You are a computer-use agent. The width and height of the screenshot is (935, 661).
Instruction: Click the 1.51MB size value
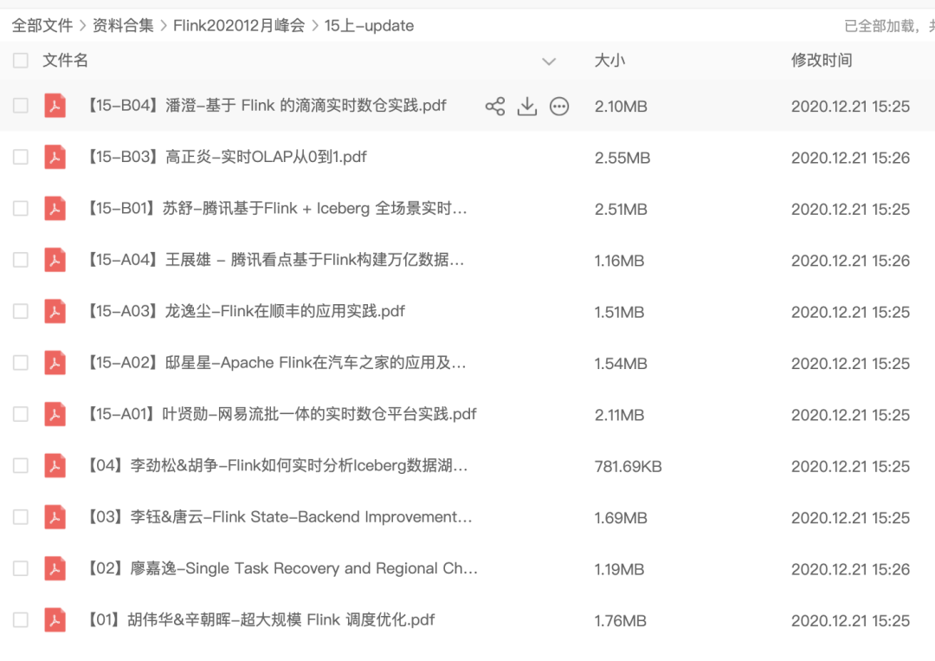coord(619,312)
